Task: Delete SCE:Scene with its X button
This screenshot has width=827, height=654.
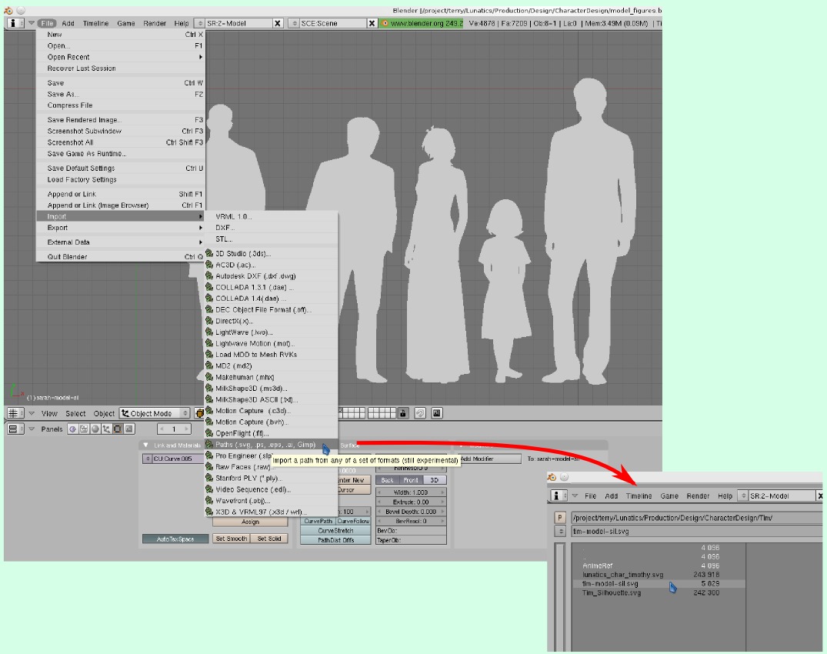Action: point(372,23)
